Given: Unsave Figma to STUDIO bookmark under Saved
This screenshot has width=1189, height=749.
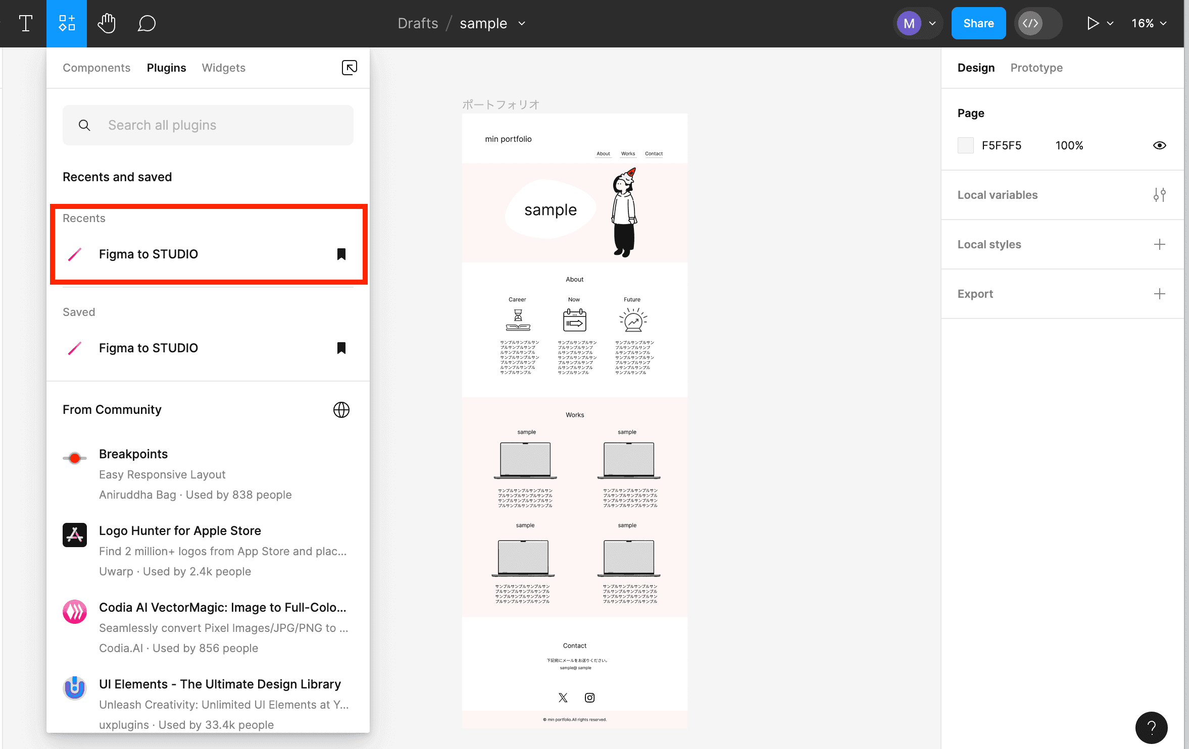Looking at the screenshot, I should (x=341, y=348).
